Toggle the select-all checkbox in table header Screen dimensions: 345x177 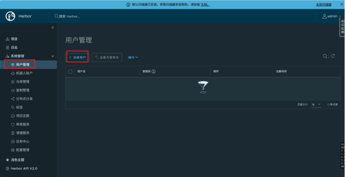70,72
